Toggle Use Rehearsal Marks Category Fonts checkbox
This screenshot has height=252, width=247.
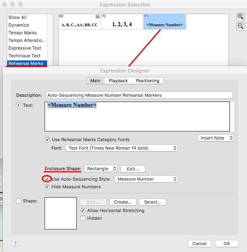pos(48,140)
